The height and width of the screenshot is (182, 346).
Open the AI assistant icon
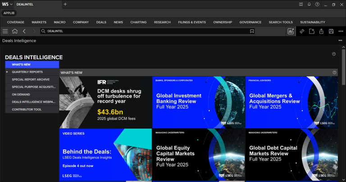(291, 31)
